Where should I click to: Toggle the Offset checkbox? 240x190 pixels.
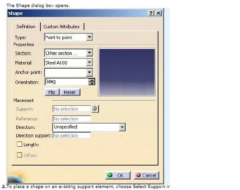point(19,155)
